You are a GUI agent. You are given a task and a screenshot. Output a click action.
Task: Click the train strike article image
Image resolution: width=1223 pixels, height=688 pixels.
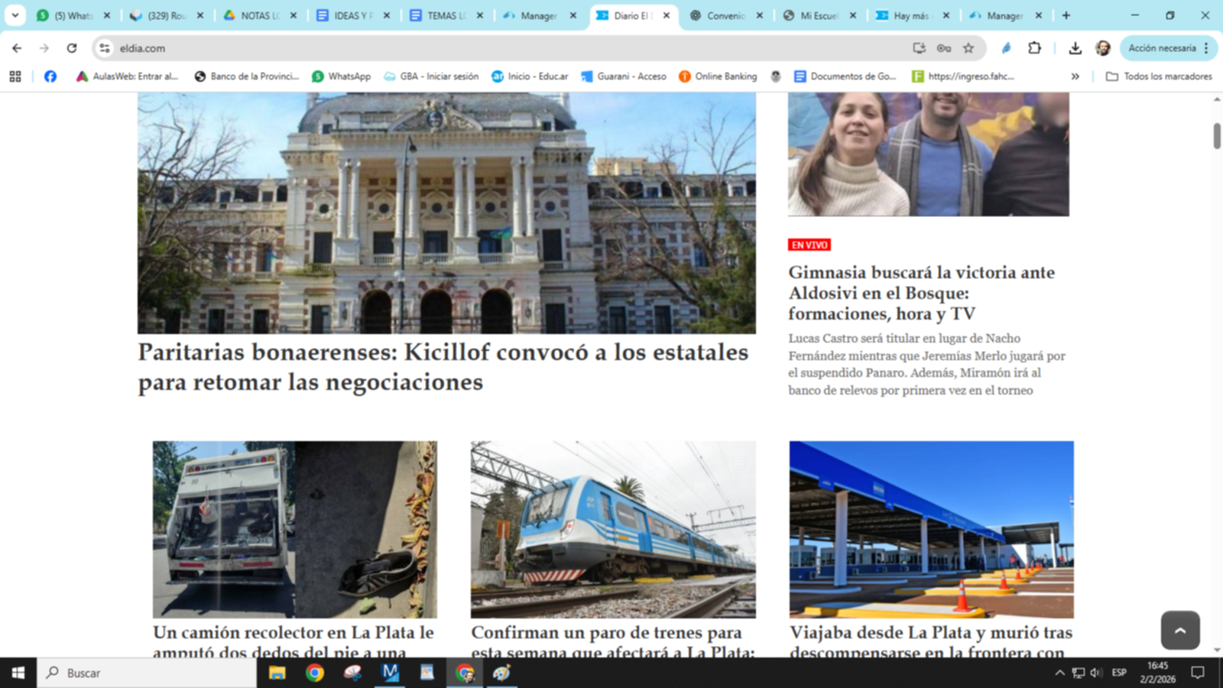[x=613, y=529]
